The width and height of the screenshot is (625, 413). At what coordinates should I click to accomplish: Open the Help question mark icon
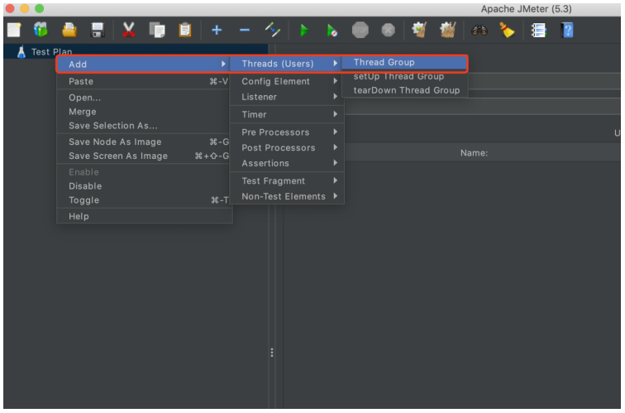pos(567,30)
